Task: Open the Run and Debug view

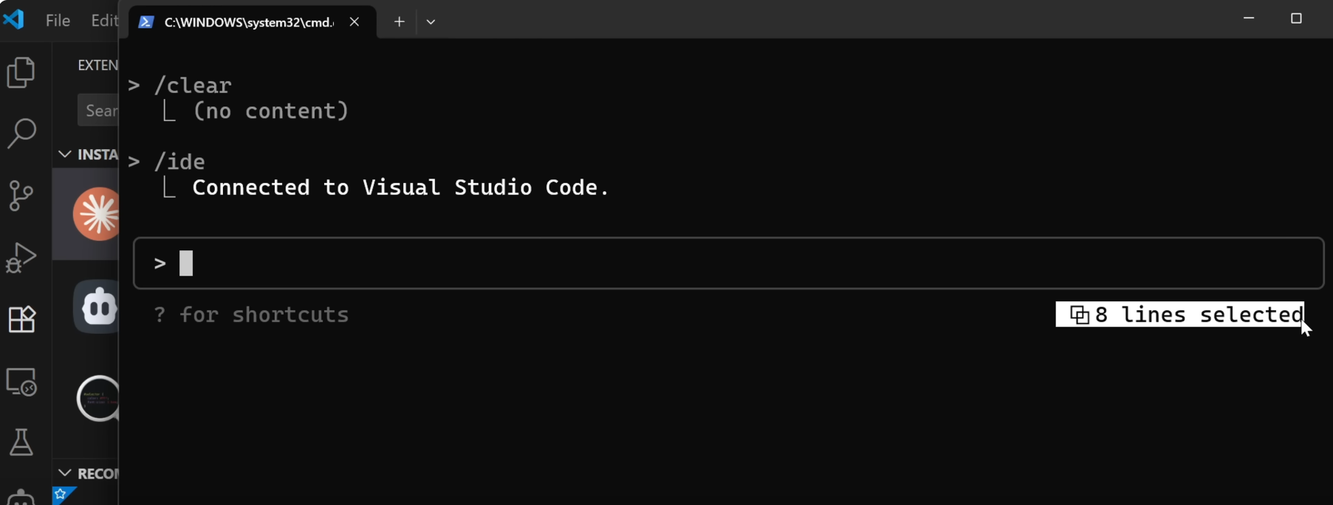Action: (x=21, y=258)
